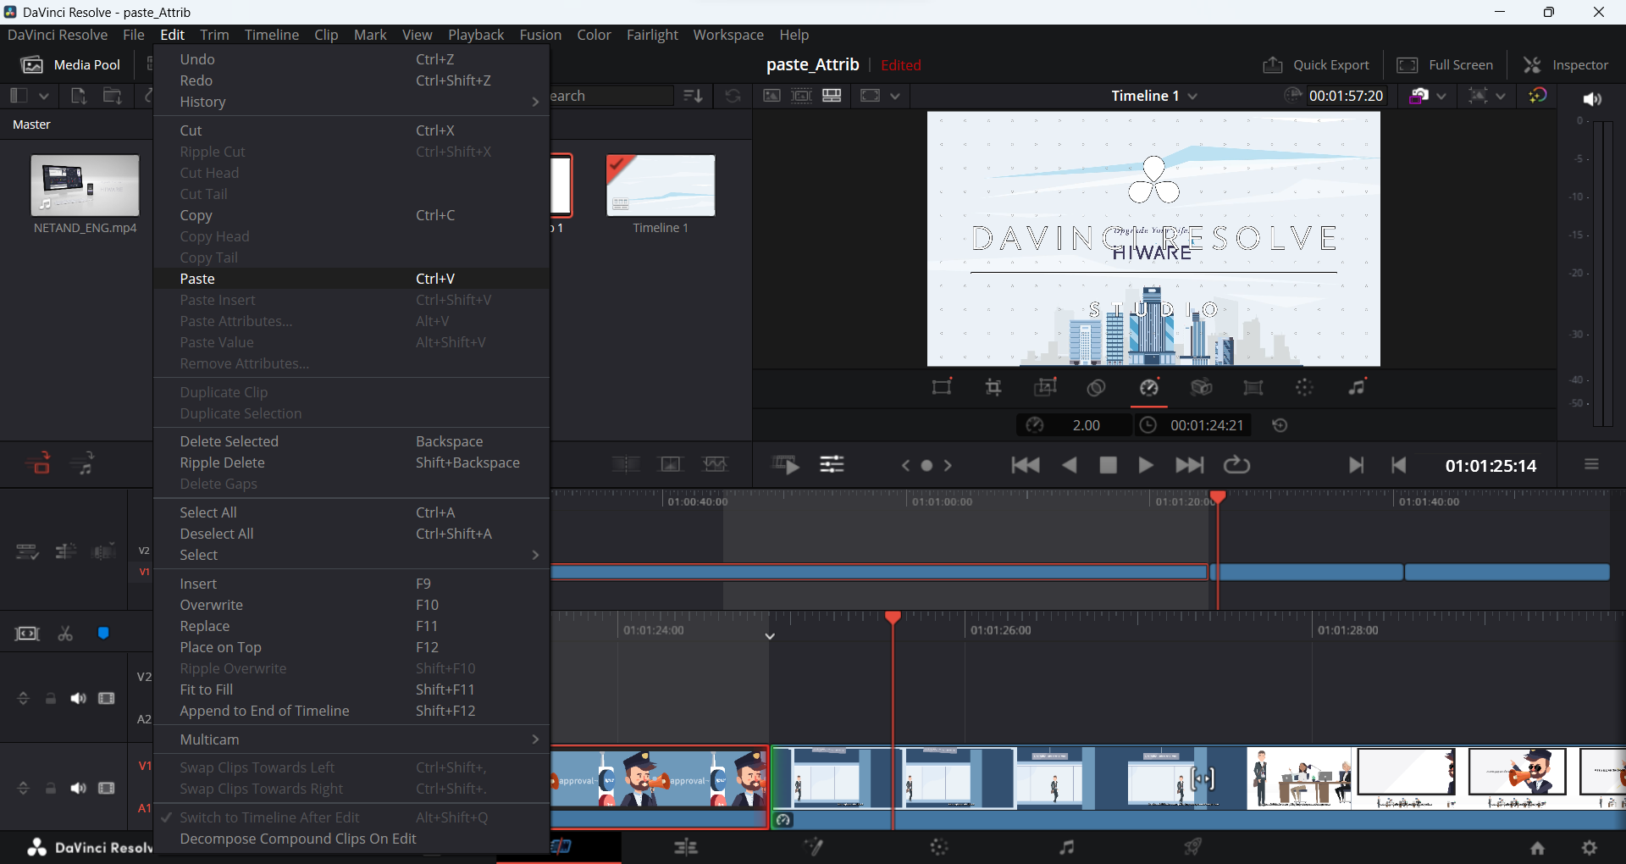The image size is (1626, 864).
Task: Open the timeline options hamburger menu
Action: click(1591, 464)
